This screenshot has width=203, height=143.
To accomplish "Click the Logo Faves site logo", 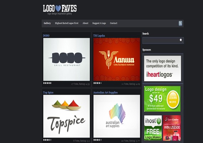I will 60,10.
